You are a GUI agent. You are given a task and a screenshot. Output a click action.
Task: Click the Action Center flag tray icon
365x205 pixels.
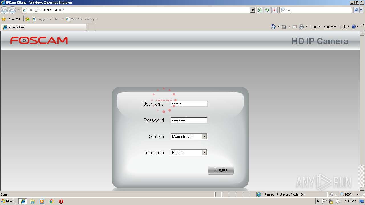click(325, 201)
